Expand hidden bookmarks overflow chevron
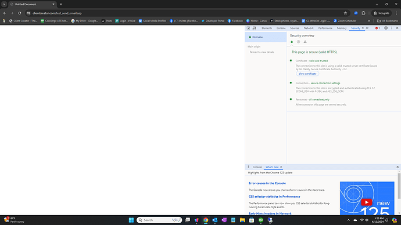The image size is (401, 225). [369, 21]
